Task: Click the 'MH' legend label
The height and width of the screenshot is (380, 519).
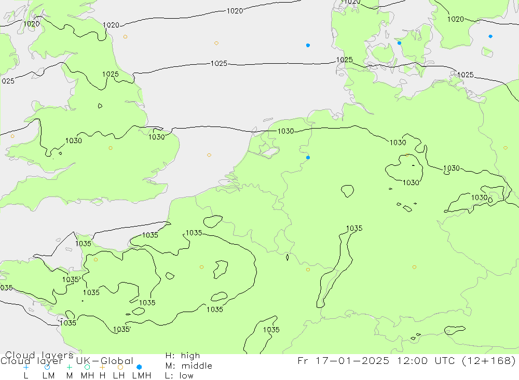Action: click(x=87, y=376)
